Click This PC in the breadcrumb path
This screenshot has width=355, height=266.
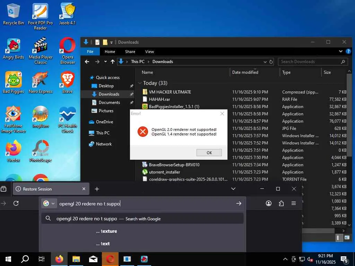[x=138, y=62]
